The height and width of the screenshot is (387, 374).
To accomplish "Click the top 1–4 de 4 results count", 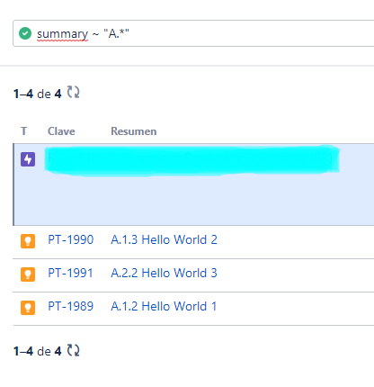I will click(38, 94).
